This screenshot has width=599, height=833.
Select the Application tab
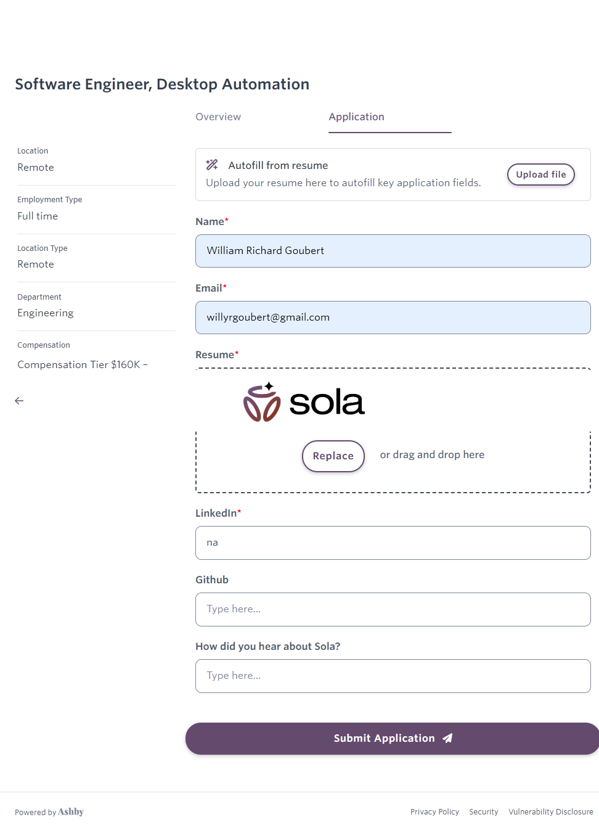[356, 117]
